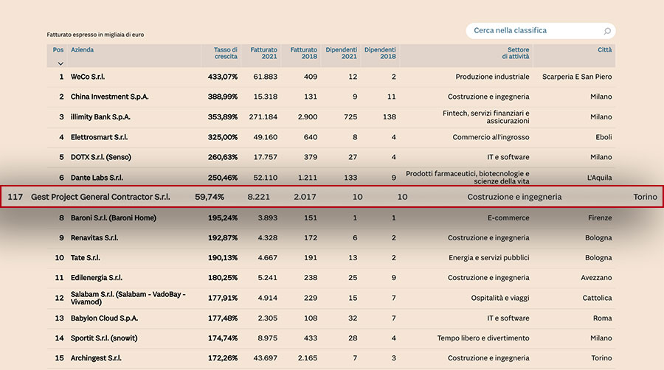Select the WeCo S.r.l. row
The width and height of the screenshot is (664, 370).
tap(331, 77)
